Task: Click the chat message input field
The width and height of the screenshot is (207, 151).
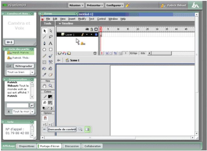Action: 18,105
